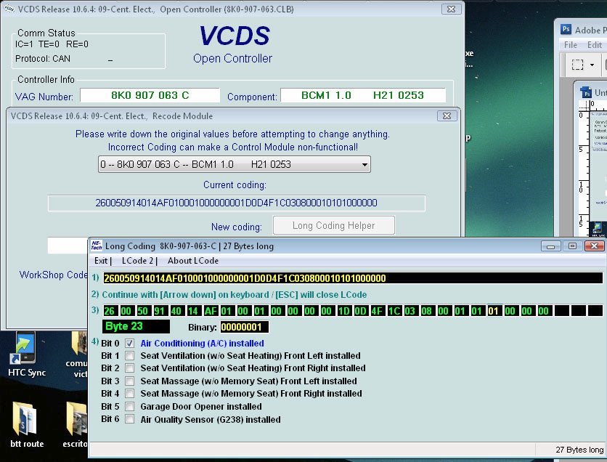Select the byte cell with value 03

click(410, 311)
